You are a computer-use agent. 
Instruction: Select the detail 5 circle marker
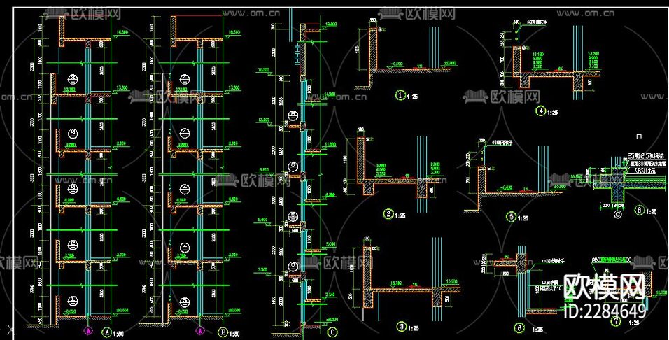(511, 217)
